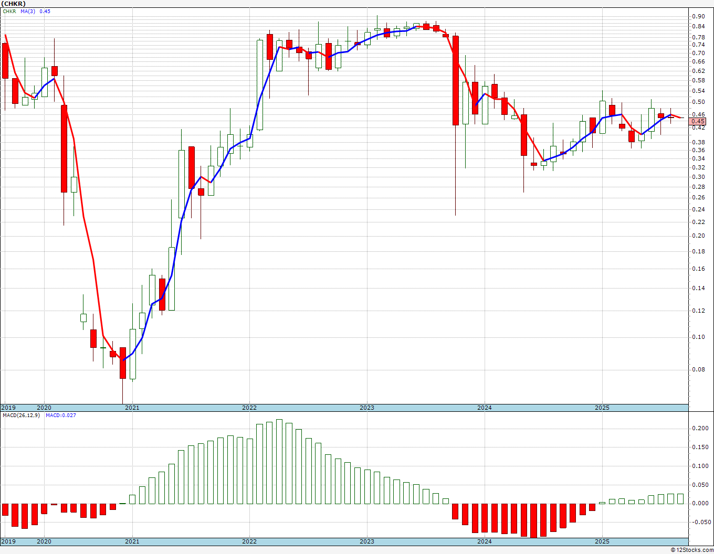Click the (CHKR) chart title

pyautogui.click(x=13, y=4)
